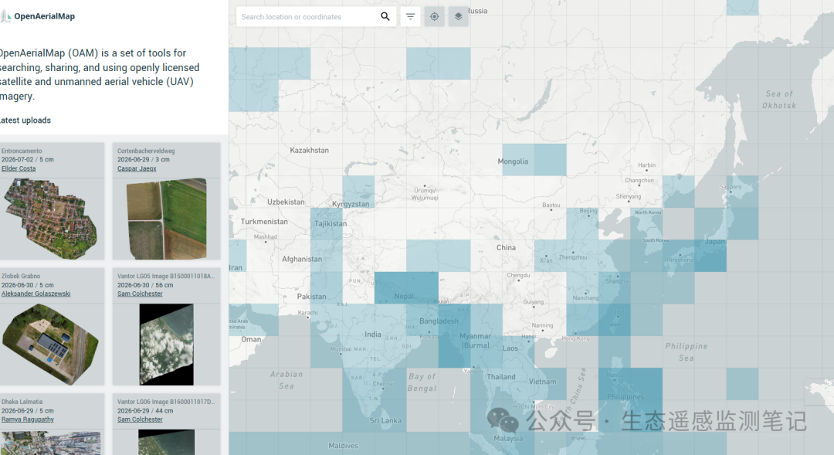Click the 2026-06-30 / 56 cm date line
Screen dimensions: 834x455
[x=145, y=285]
